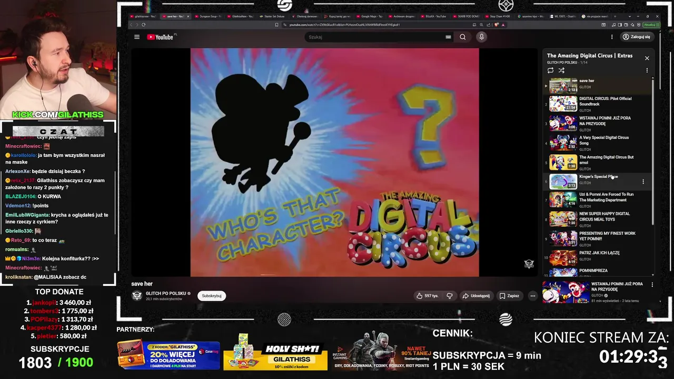
Task: Start voice search with microphone icon
Action: point(481,37)
